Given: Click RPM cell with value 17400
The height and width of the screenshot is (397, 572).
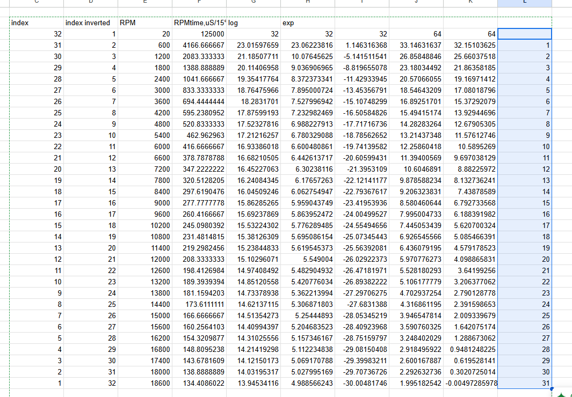Looking at the screenshot, I should [x=145, y=361].
